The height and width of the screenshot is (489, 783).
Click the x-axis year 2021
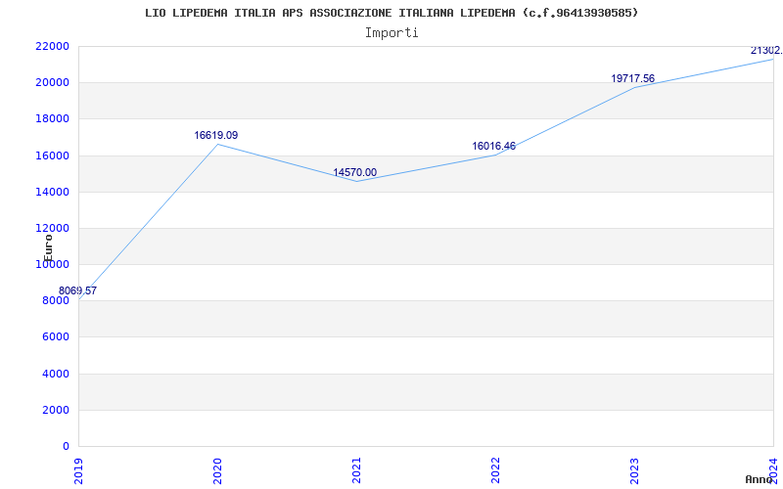(356, 470)
